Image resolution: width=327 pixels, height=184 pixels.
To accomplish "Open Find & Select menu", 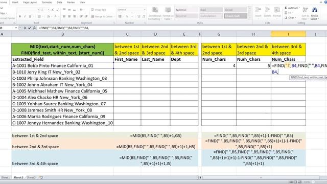I will [315, 13].
